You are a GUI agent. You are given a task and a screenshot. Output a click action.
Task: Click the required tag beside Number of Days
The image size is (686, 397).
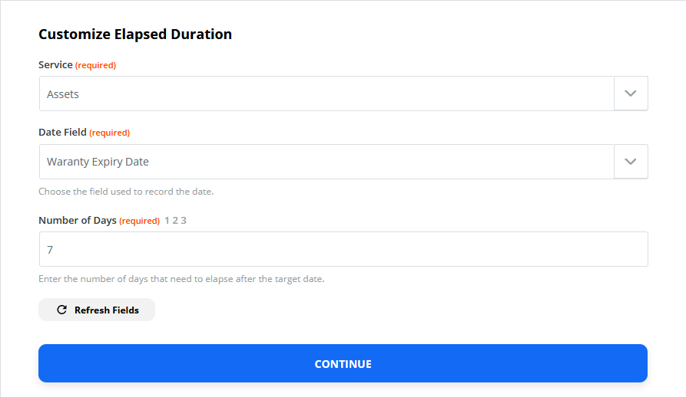139,221
